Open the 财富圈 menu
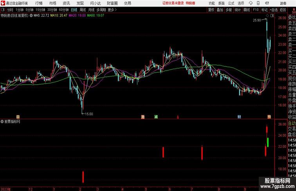The height and width of the screenshot is (191, 296). point(112,3)
